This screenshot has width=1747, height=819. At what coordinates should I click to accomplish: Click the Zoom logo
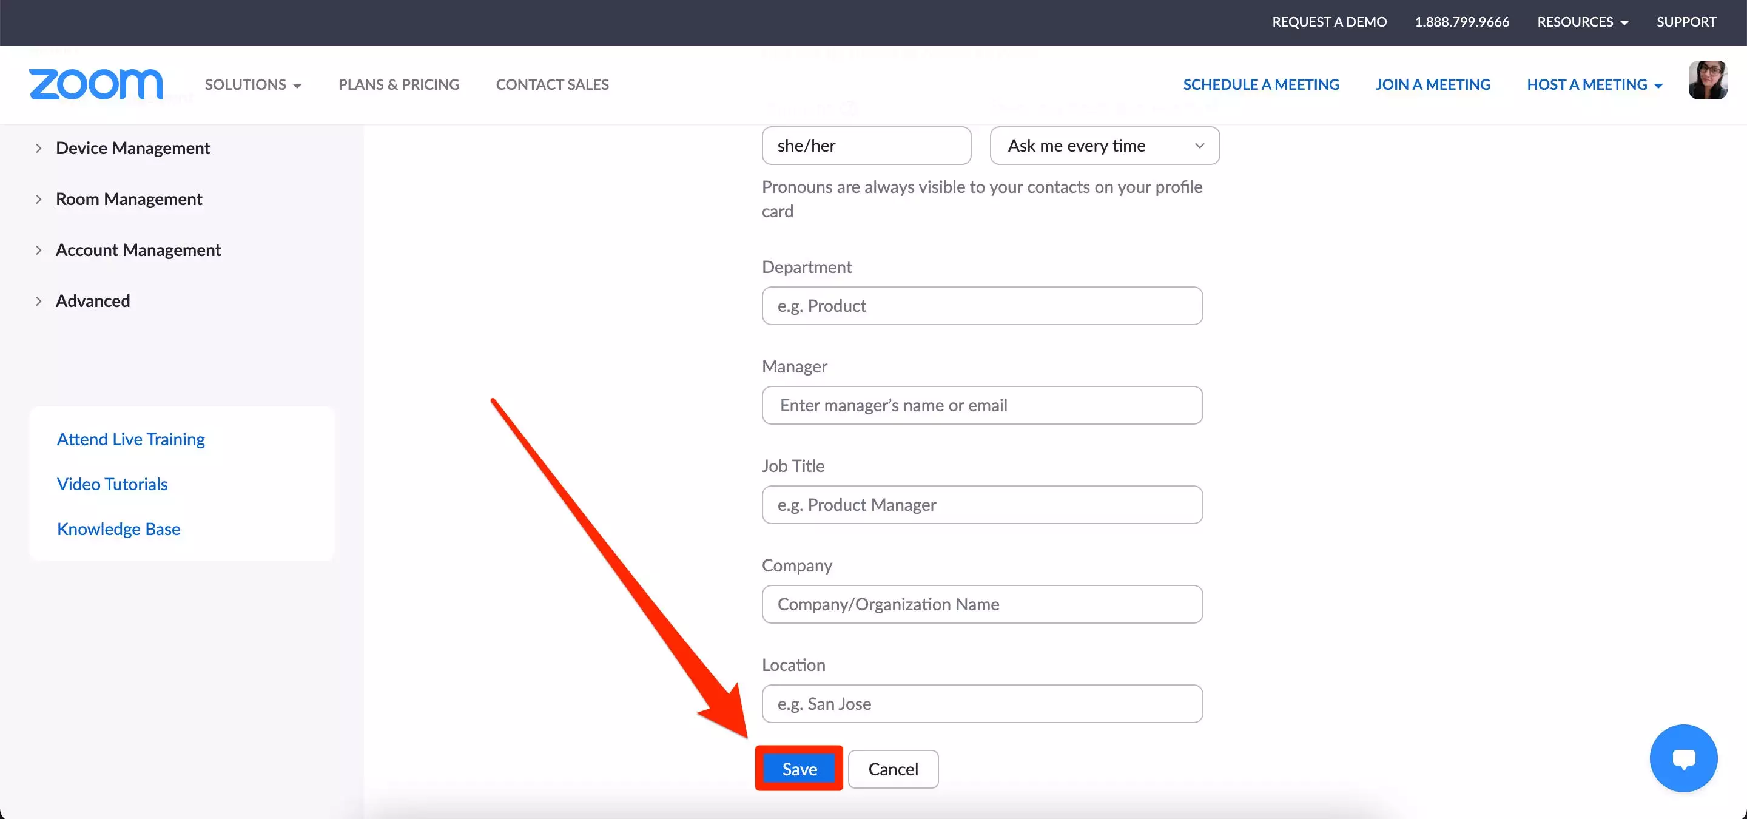(x=96, y=84)
